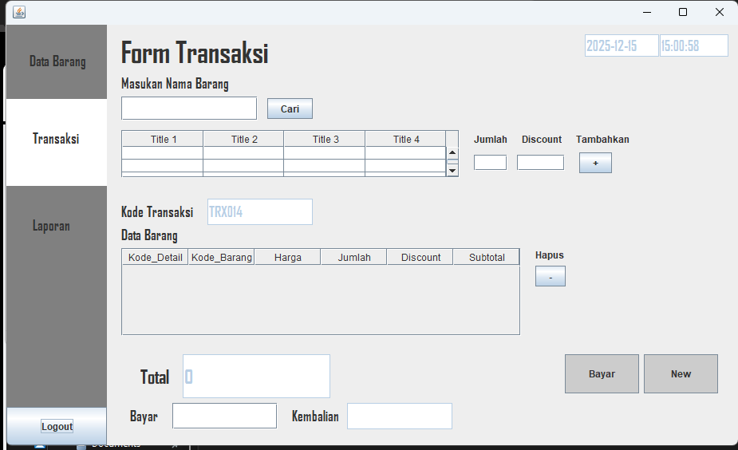Go to the Laporan sidebar menu
This screenshot has height=450, width=738.
[x=52, y=226]
